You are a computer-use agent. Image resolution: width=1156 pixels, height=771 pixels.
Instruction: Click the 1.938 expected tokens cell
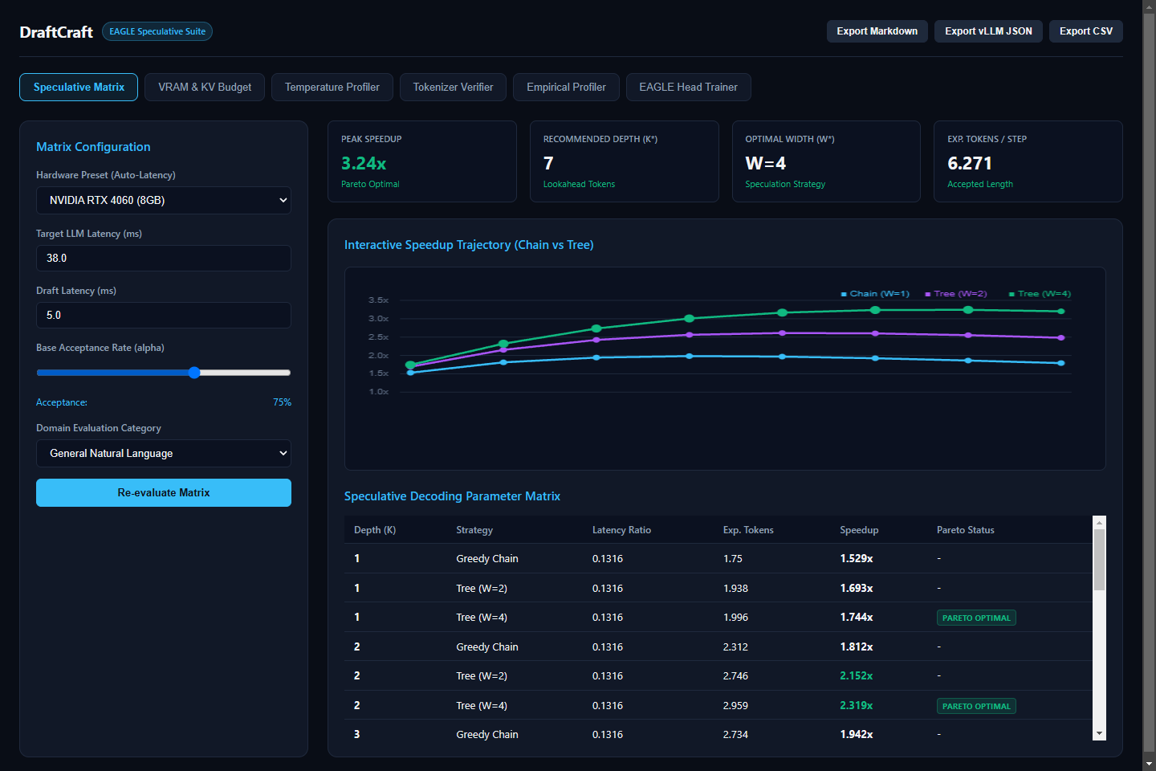[x=735, y=588]
